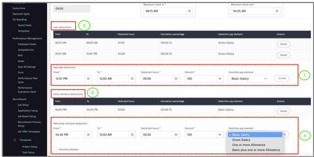
Task: Open time picker for late deduction From field
Action: 89,79
